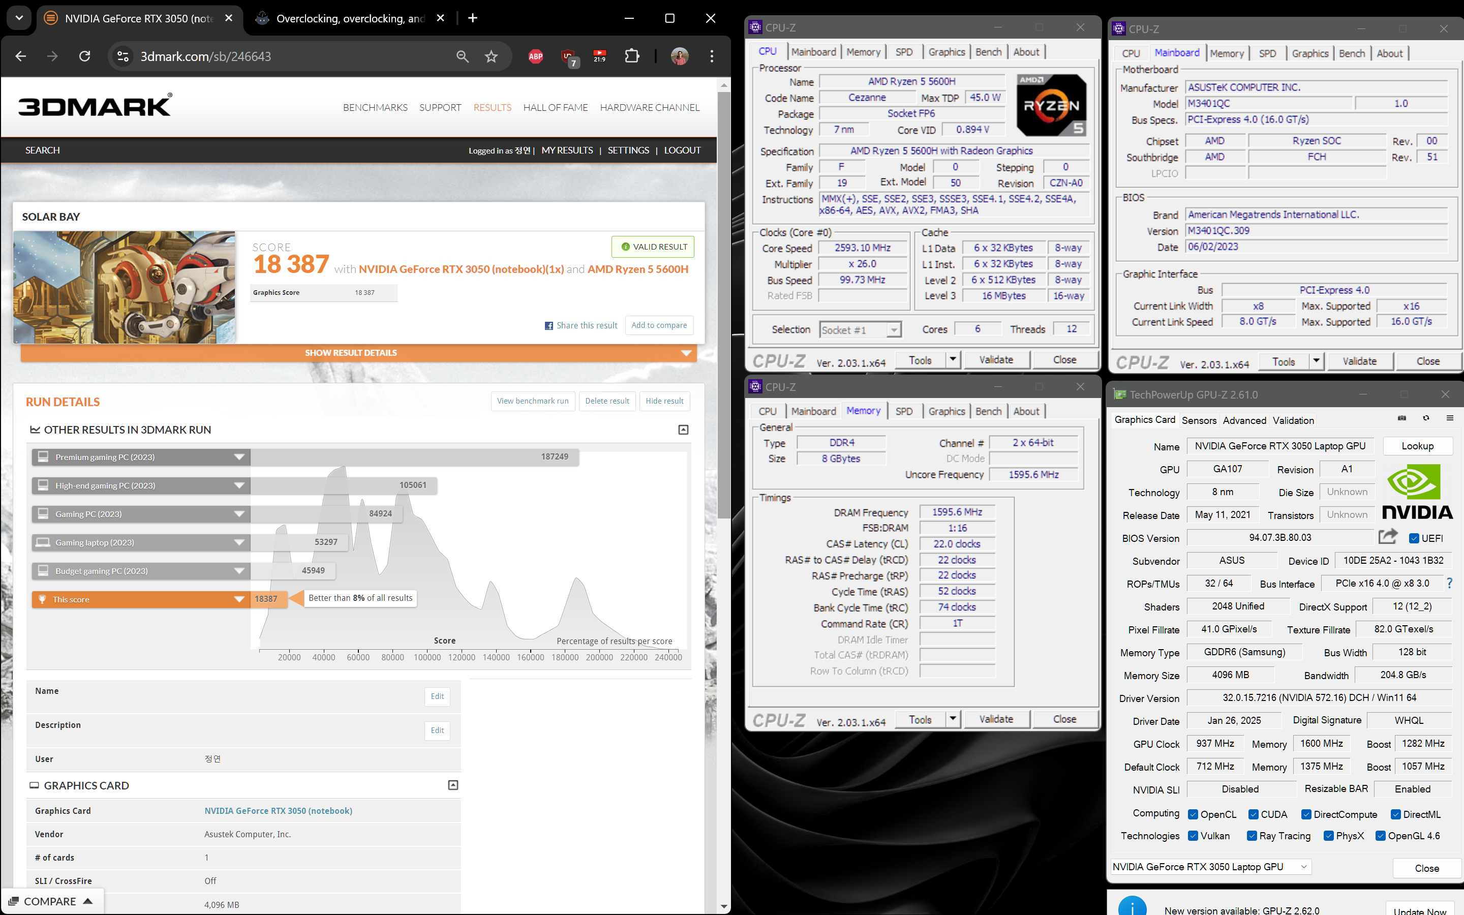Switch to Sensors tab in GPU-Z
Viewport: 1464px width, 915px height.
(x=1199, y=420)
